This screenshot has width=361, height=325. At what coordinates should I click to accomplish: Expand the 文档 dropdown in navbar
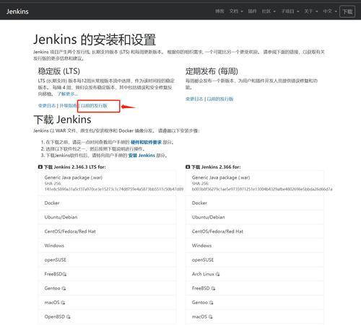tap(236, 12)
